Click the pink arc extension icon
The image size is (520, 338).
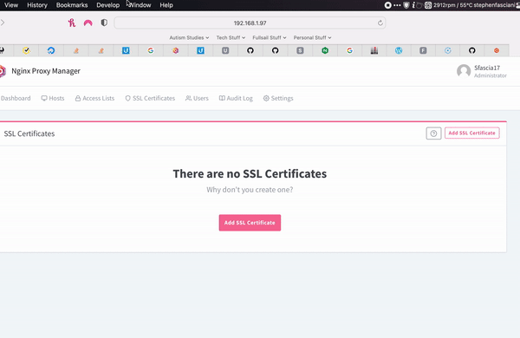pyautogui.click(x=88, y=23)
